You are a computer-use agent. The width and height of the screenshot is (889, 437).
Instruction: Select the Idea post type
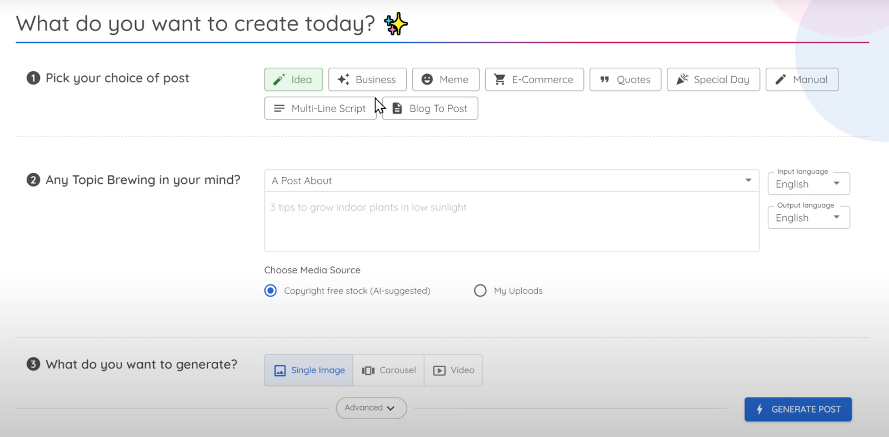[x=293, y=79]
